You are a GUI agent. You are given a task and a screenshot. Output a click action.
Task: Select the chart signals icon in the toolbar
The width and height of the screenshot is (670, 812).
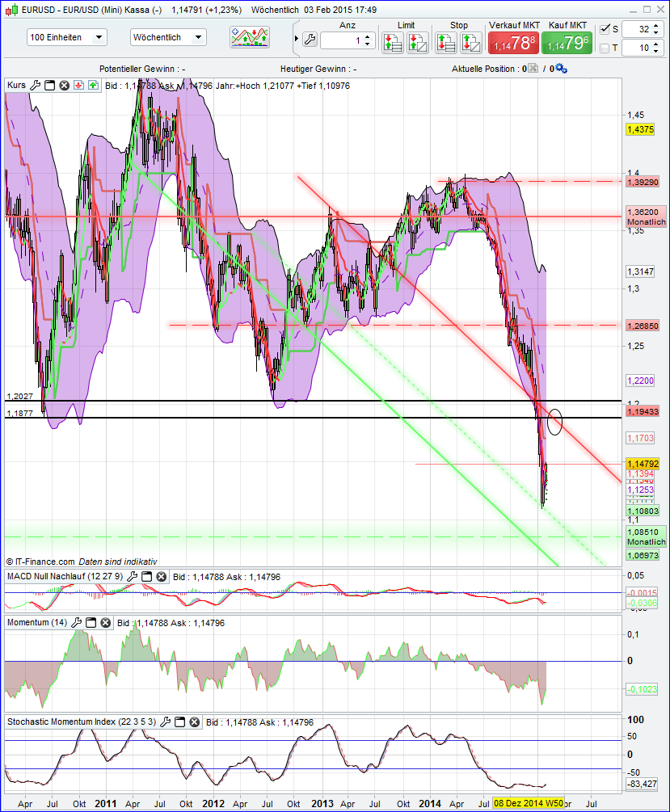(x=250, y=38)
